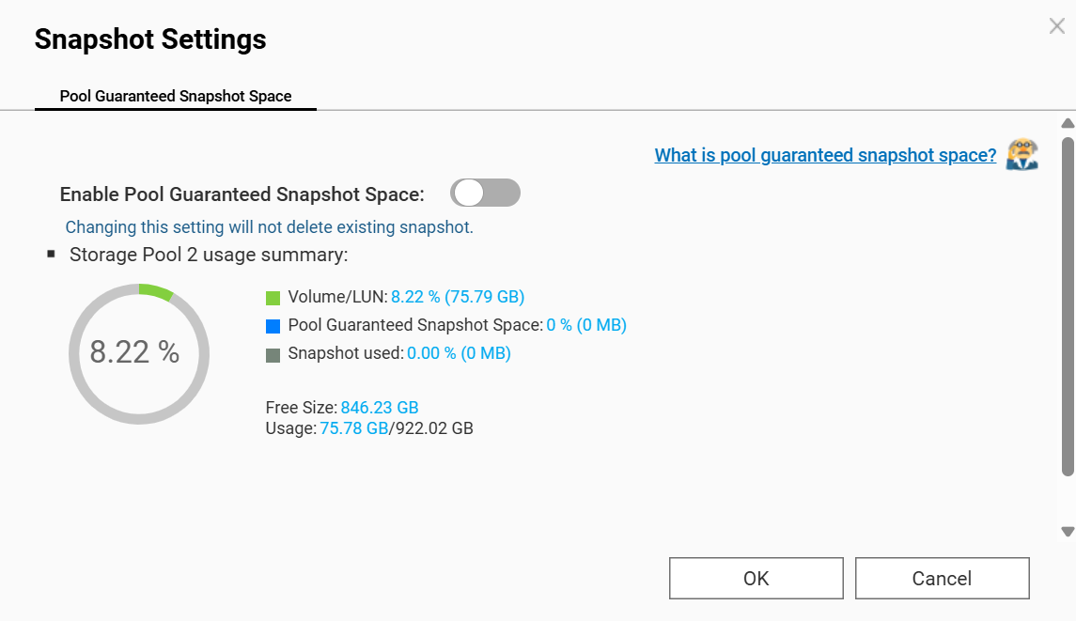Click the Pool Guaranteed Snapshot Space 0 % value
This screenshot has width=1076, height=621.
pos(586,325)
